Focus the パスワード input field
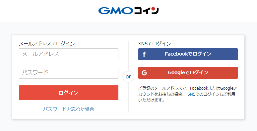 coord(69,73)
